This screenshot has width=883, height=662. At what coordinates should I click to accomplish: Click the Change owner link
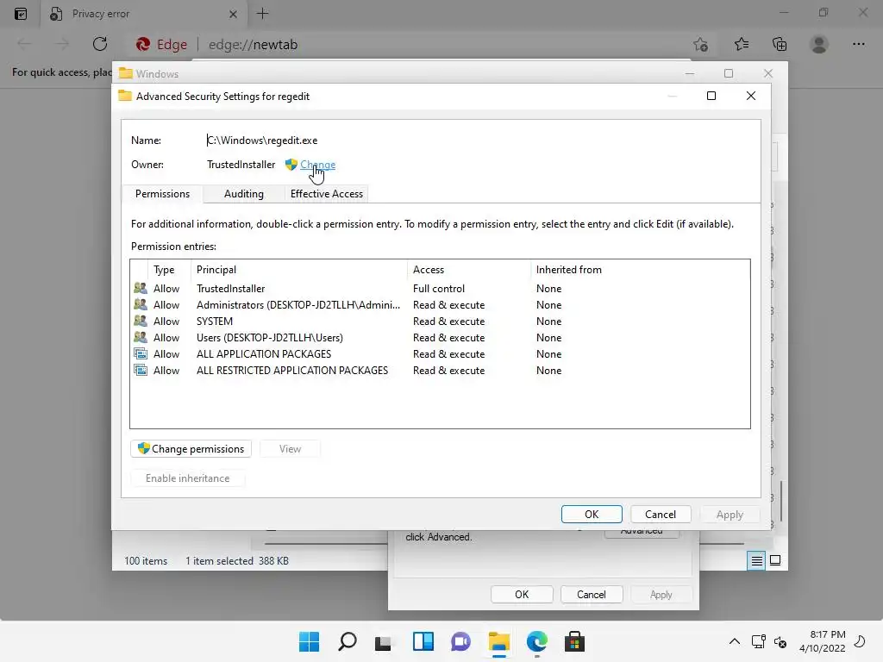(x=317, y=165)
